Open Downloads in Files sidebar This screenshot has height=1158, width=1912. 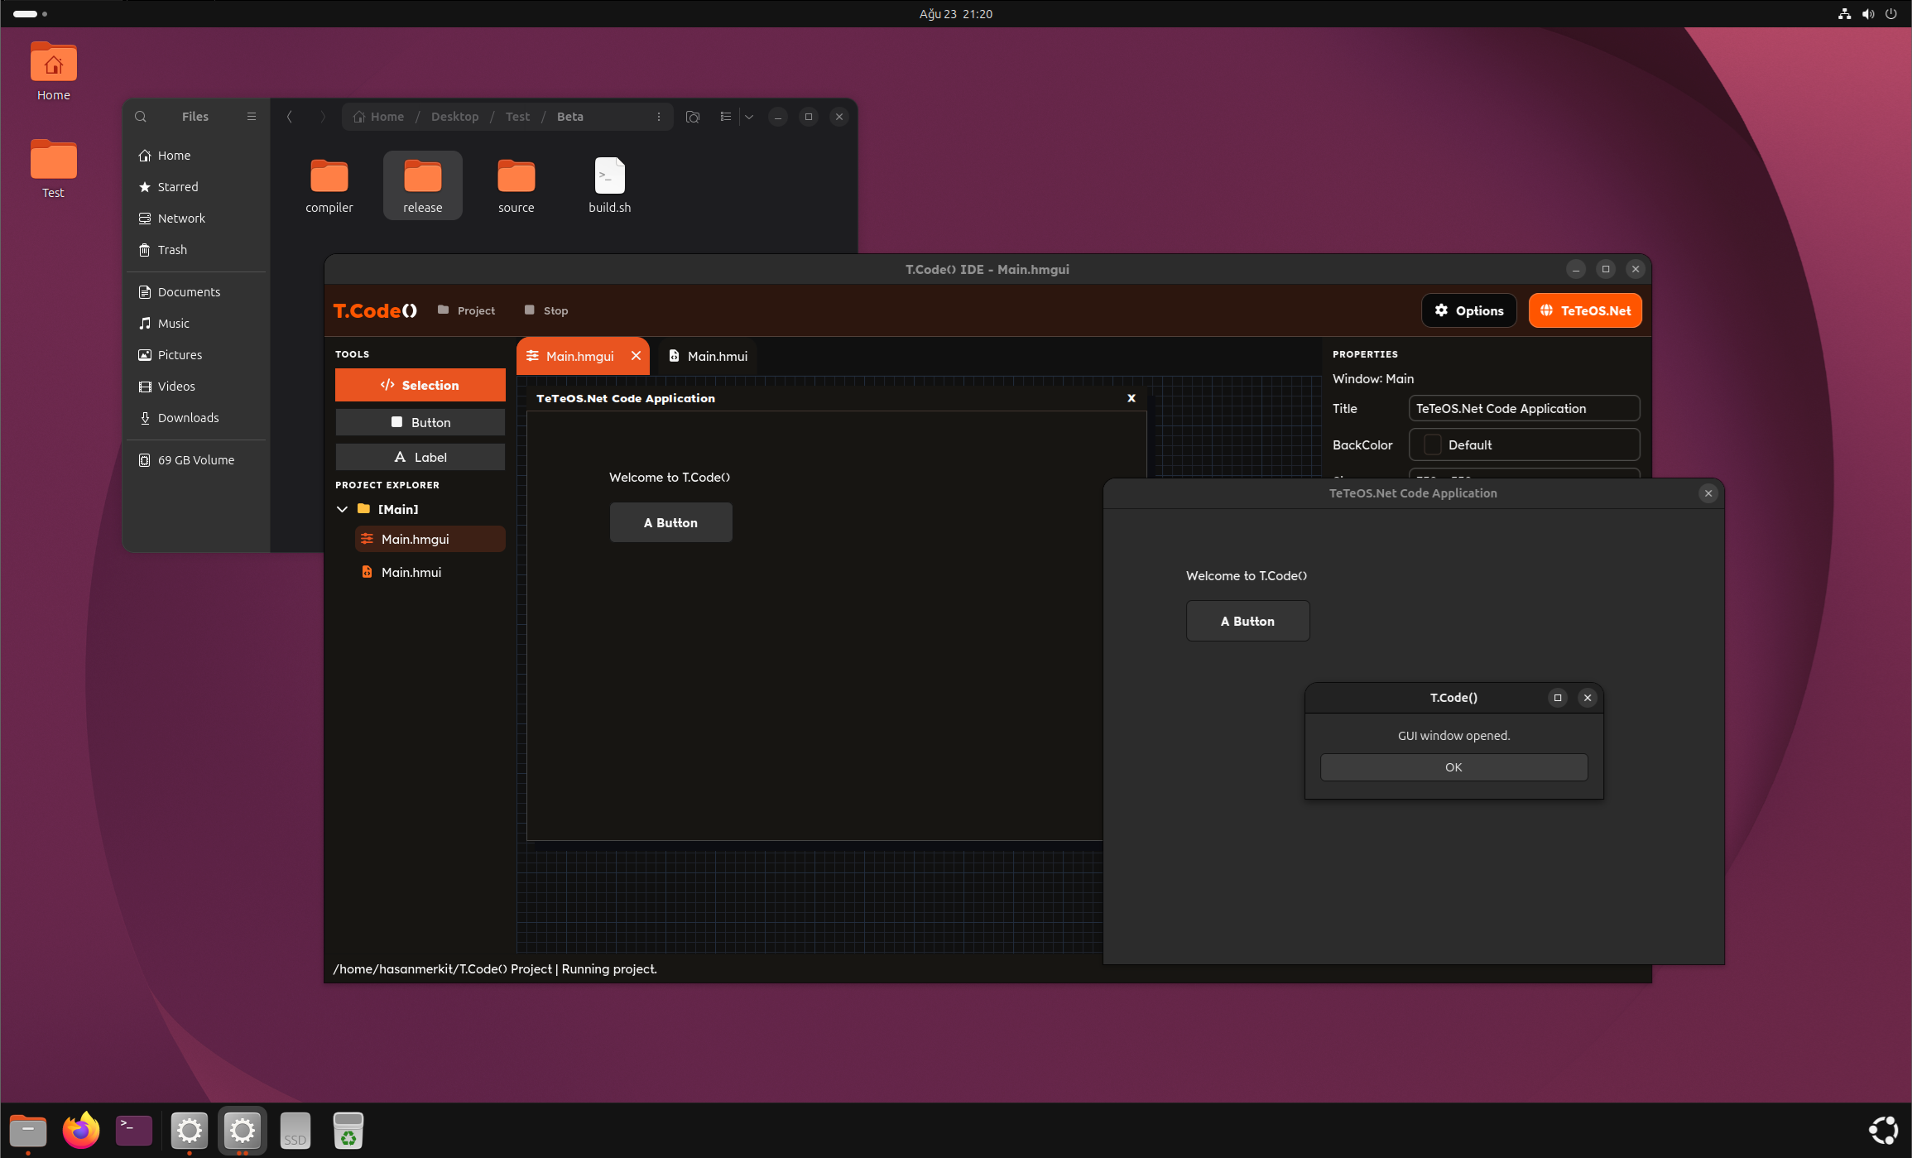(x=197, y=418)
